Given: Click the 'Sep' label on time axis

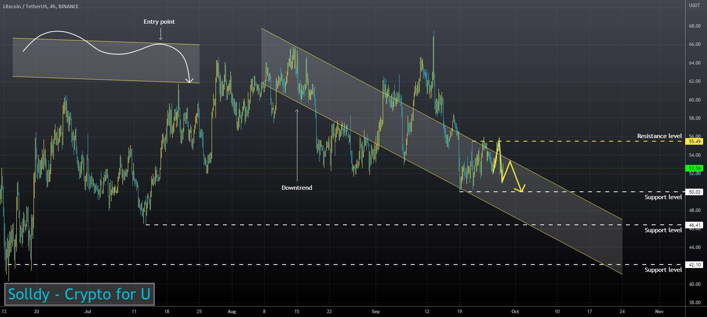Looking at the screenshot, I should (376, 312).
